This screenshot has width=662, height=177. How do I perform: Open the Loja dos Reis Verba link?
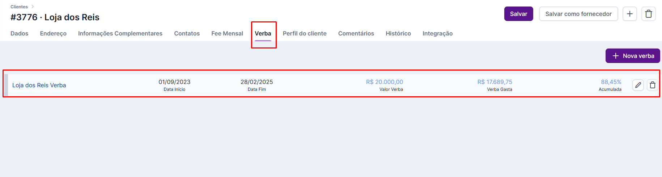point(39,85)
